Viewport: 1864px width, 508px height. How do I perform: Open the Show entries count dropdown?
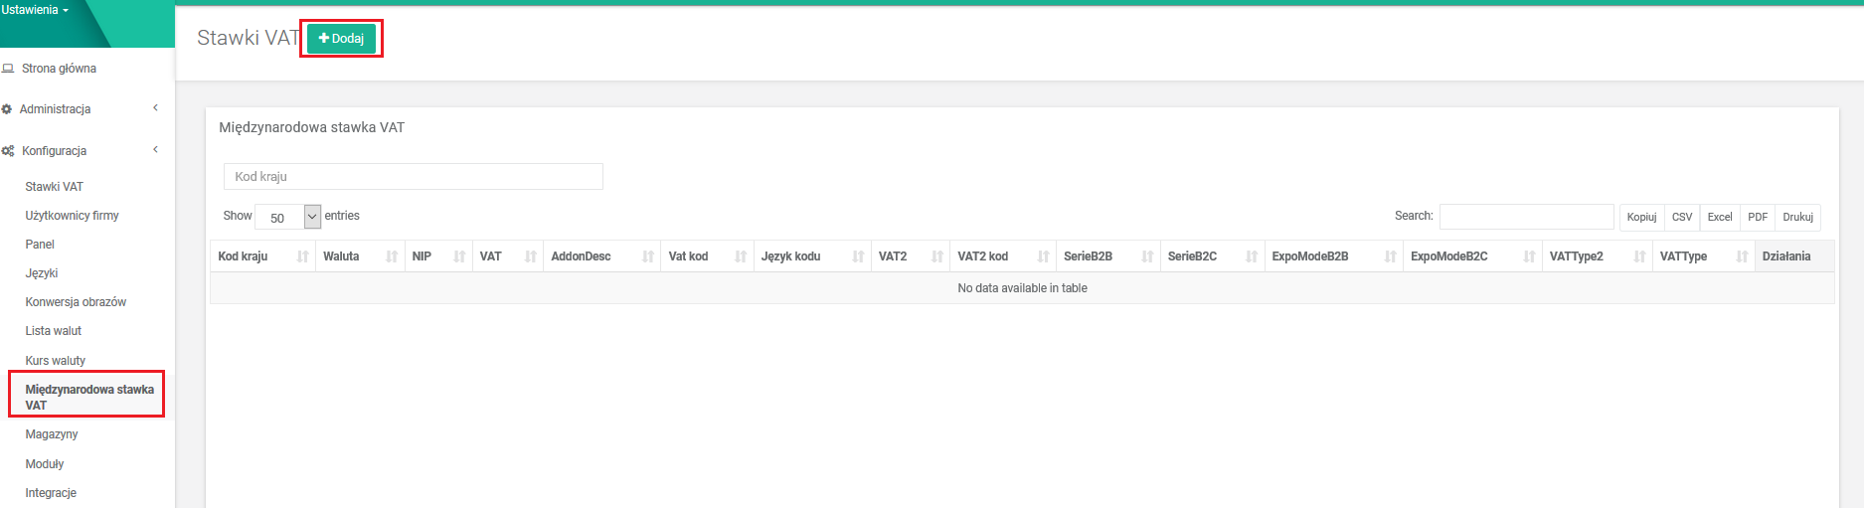287,217
